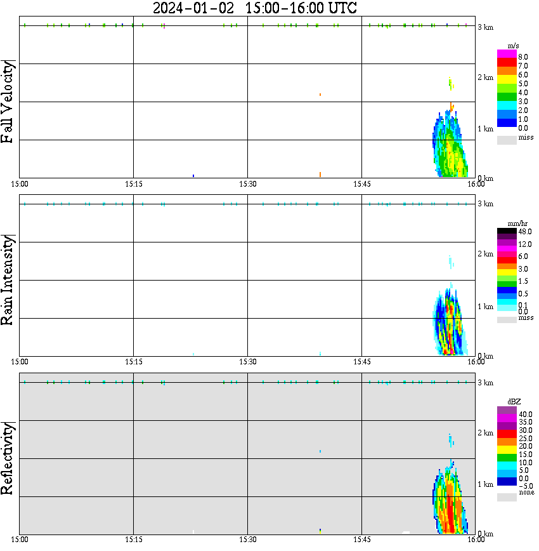This screenshot has width=539, height=551.
Task: Click 15:00 tick under Rain Intensity panel
Action: point(20,362)
